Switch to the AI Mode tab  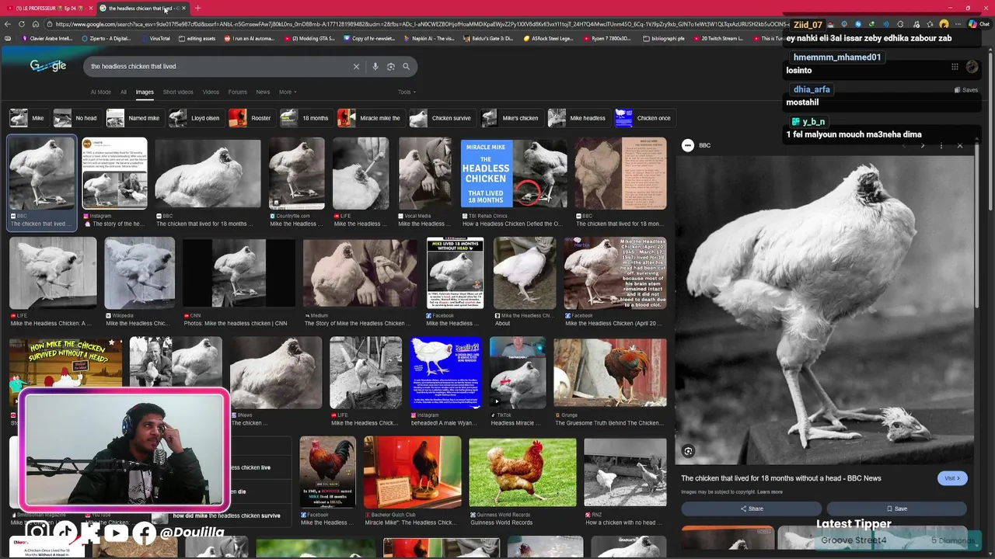(x=100, y=92)
